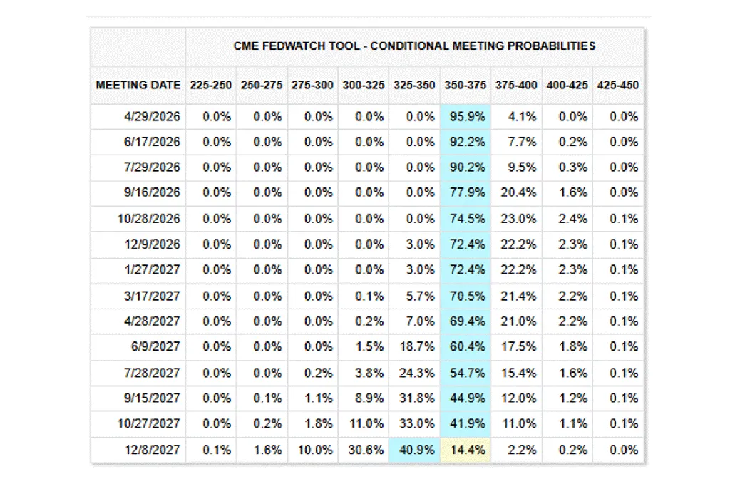The width and height of the screenshot is (730, 484).
Task: Click the blue 40.9% probability cell
Action: pyautogui.click(x=414, y=450)
